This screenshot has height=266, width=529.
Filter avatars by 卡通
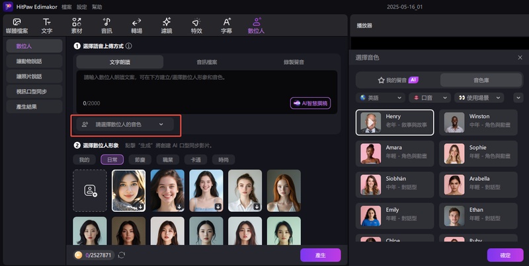pyautogui.click(x=196, y=160)
